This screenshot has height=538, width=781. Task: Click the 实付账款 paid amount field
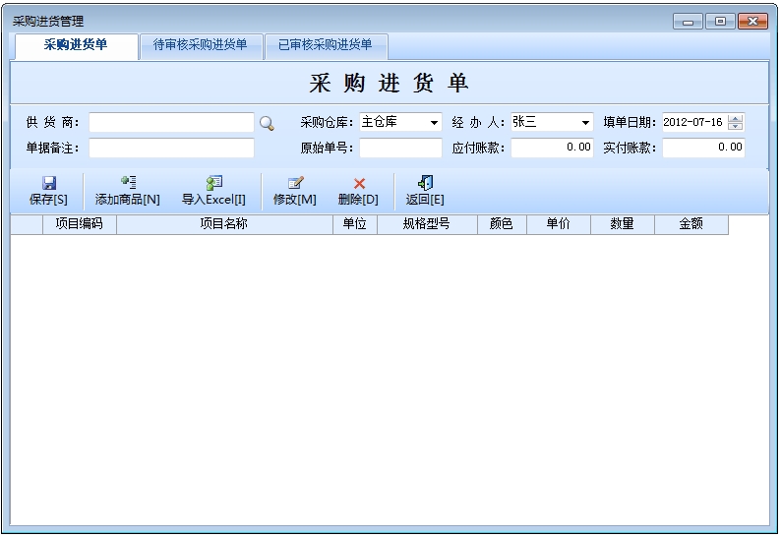703,149
